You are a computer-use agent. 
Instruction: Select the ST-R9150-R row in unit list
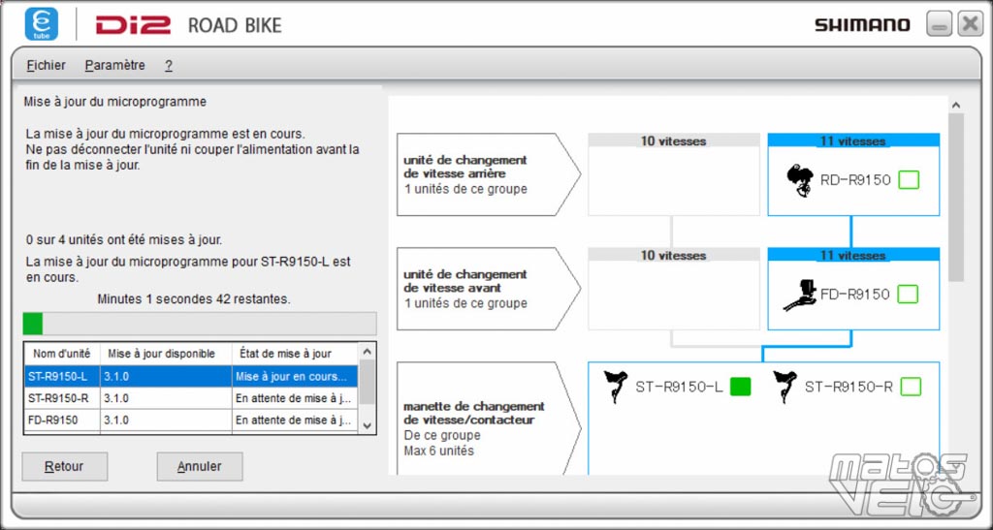191,398
